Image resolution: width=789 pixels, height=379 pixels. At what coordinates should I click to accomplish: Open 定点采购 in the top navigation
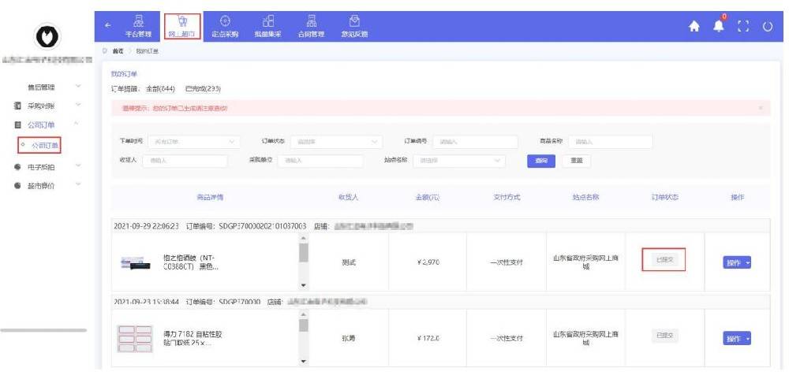coord(225,25)
